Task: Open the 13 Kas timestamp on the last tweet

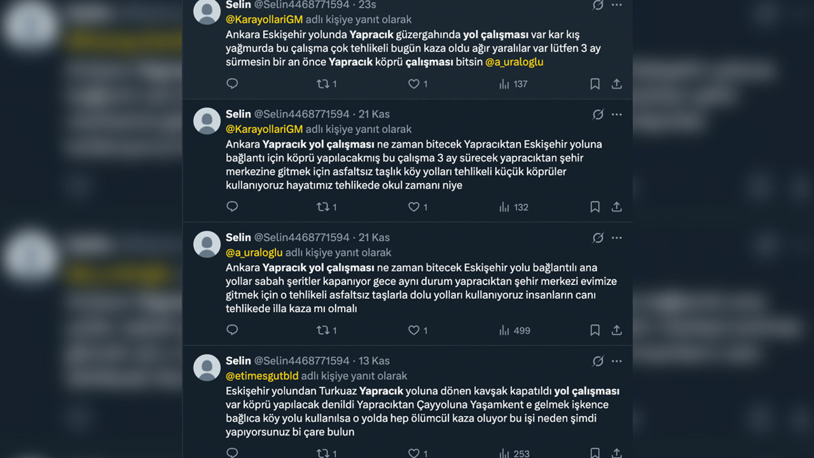Action: click(x=374, y=361)
